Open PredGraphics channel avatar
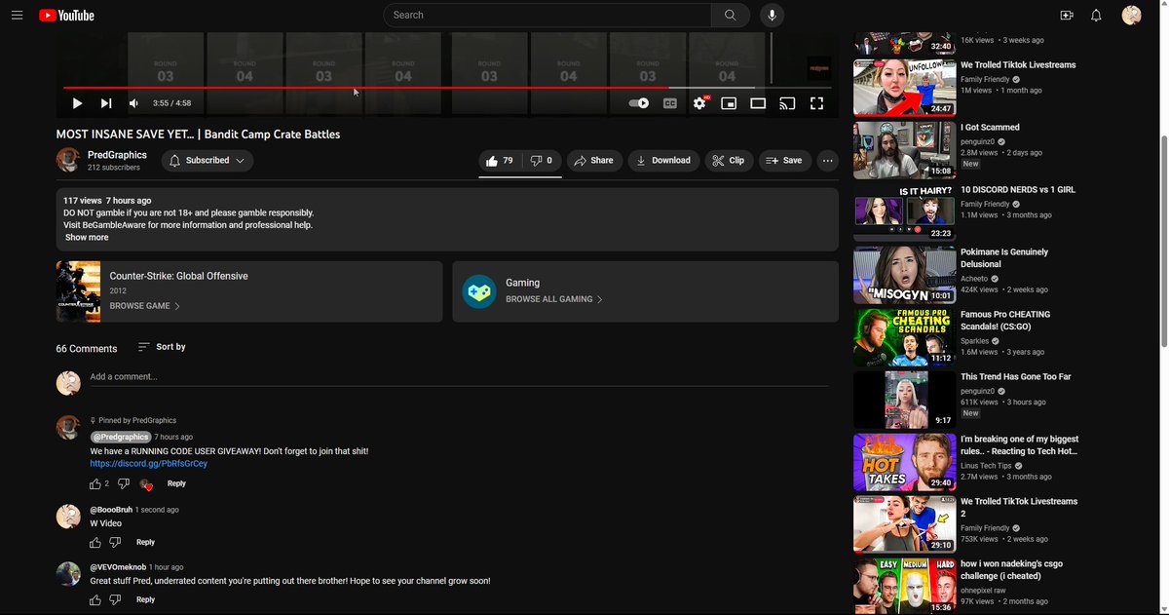1169x615 pixels. (x=68, y=161)
